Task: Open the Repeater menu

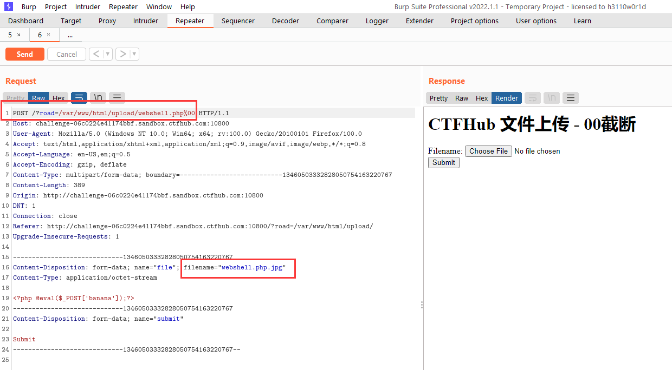Action: [x=123, y=6]
